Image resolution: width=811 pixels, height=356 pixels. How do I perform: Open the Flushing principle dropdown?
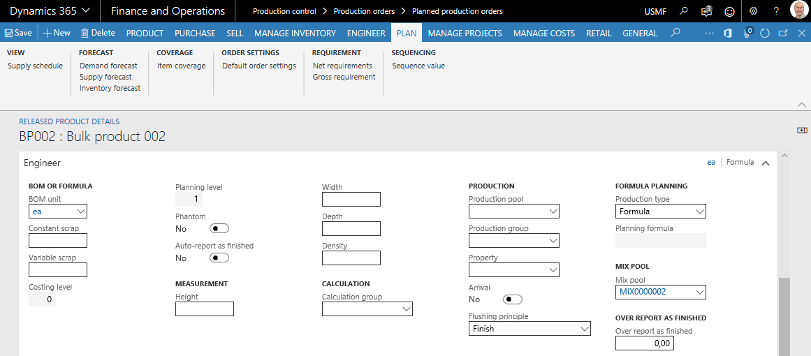point(585,329)
